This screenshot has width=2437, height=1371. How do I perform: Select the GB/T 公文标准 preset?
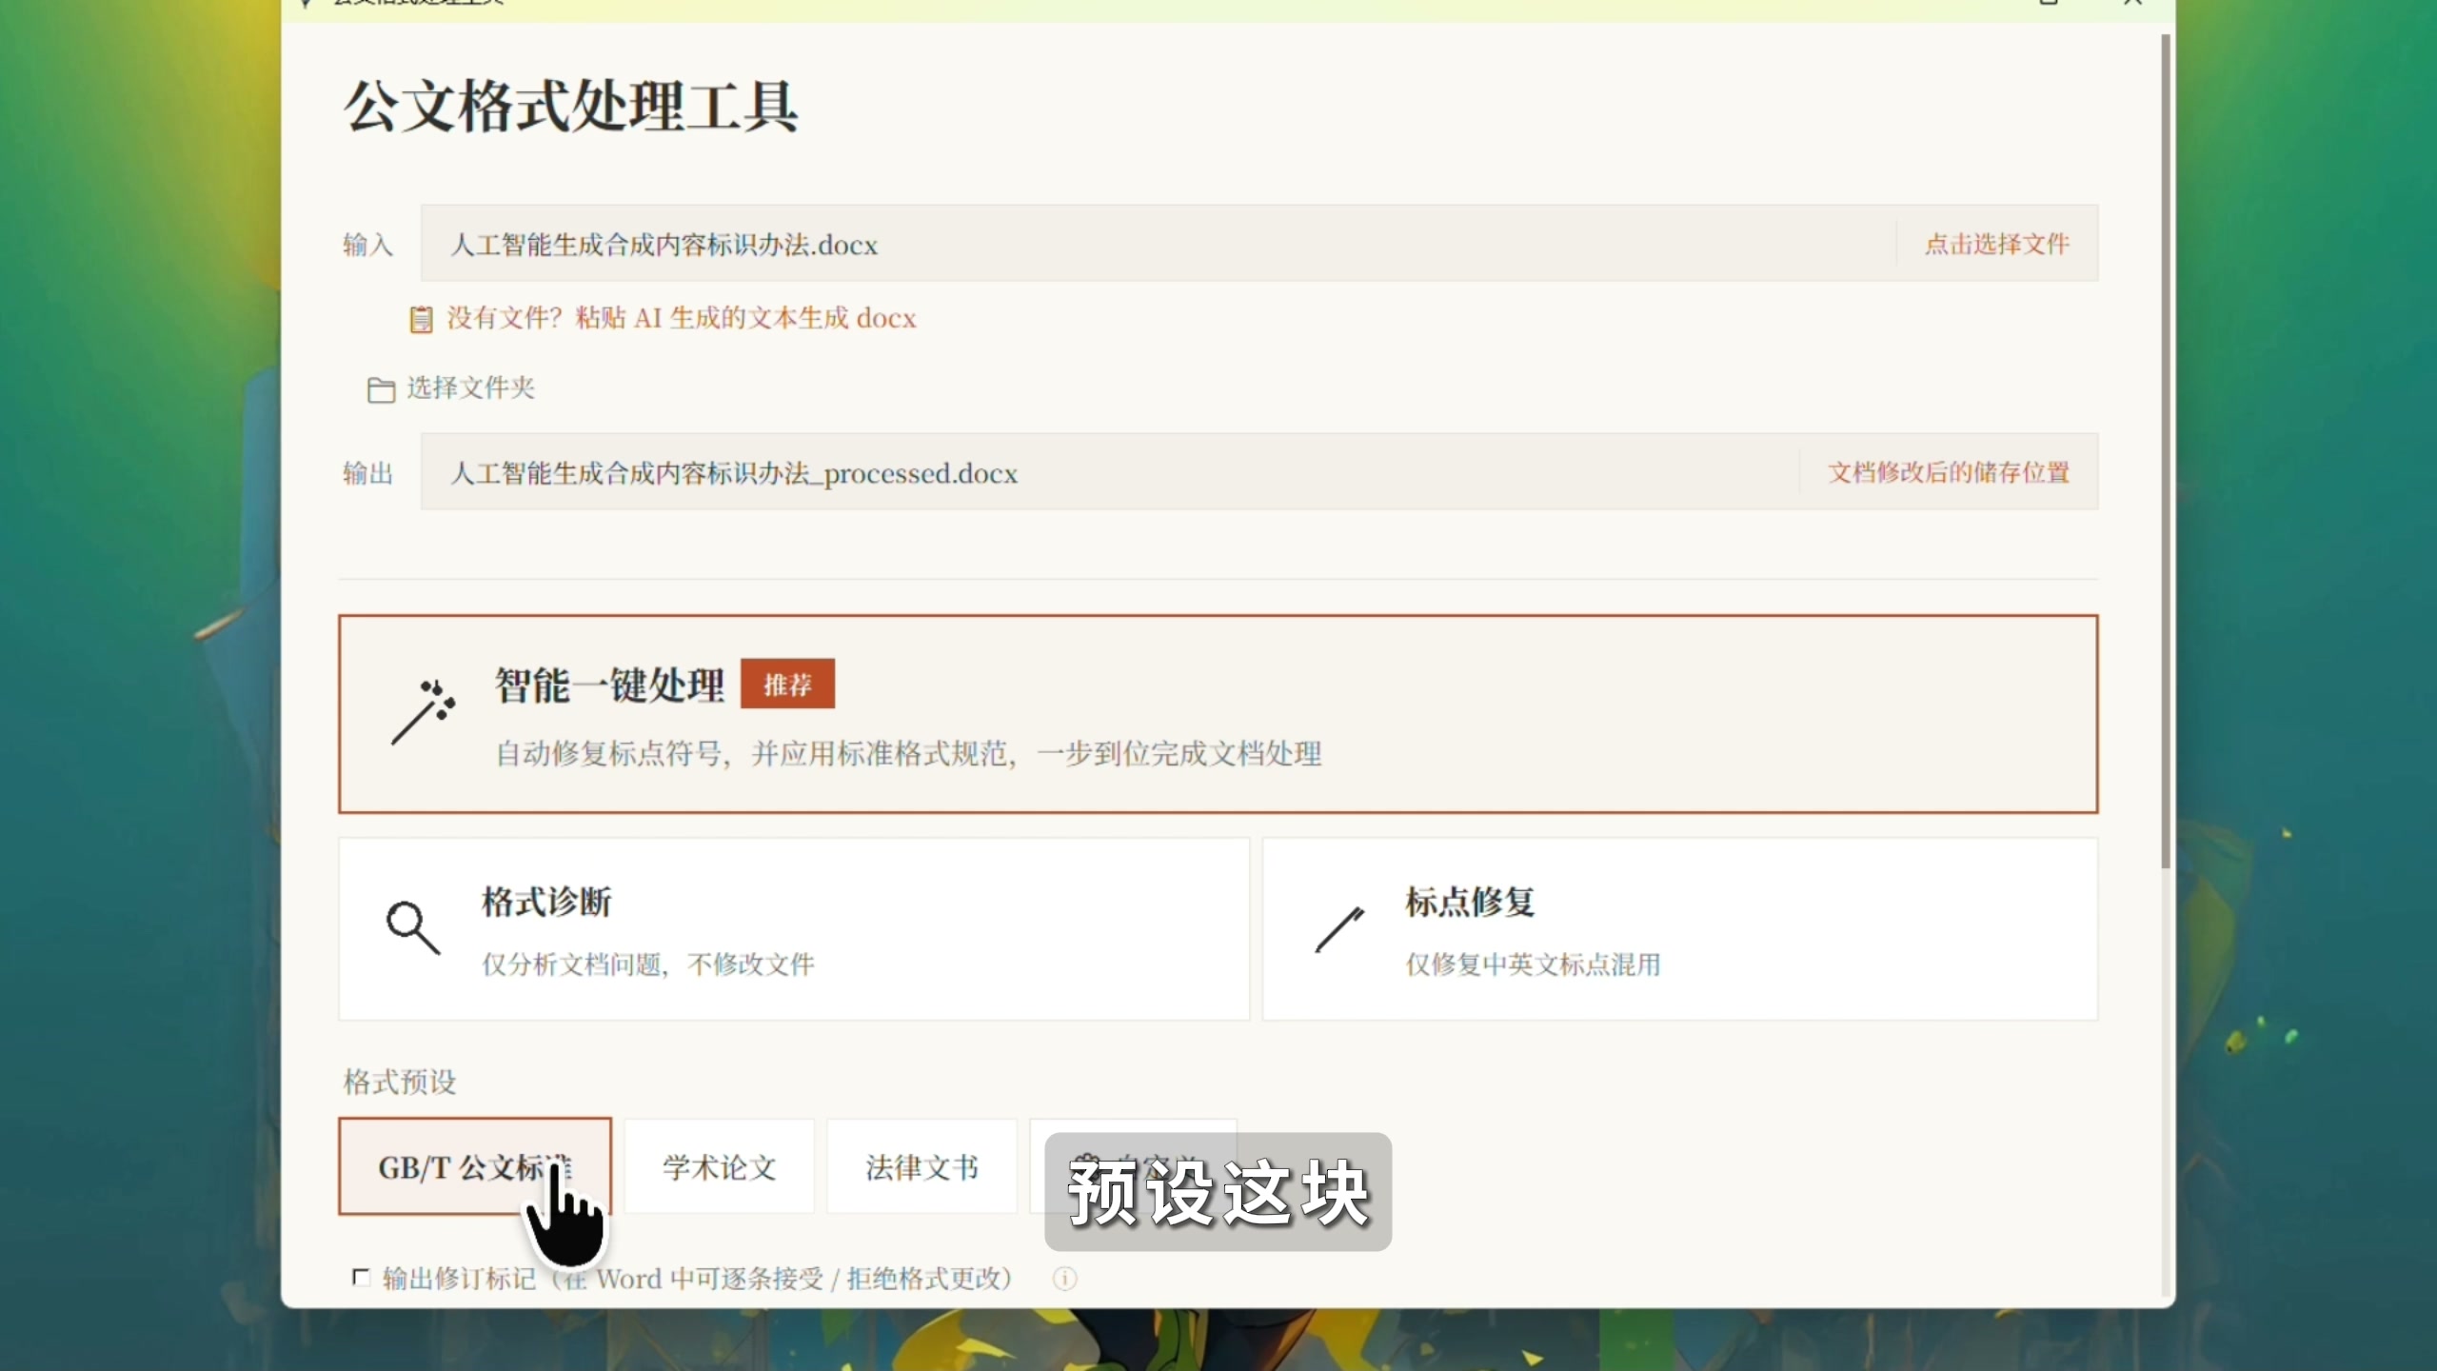click(475, 1166)
